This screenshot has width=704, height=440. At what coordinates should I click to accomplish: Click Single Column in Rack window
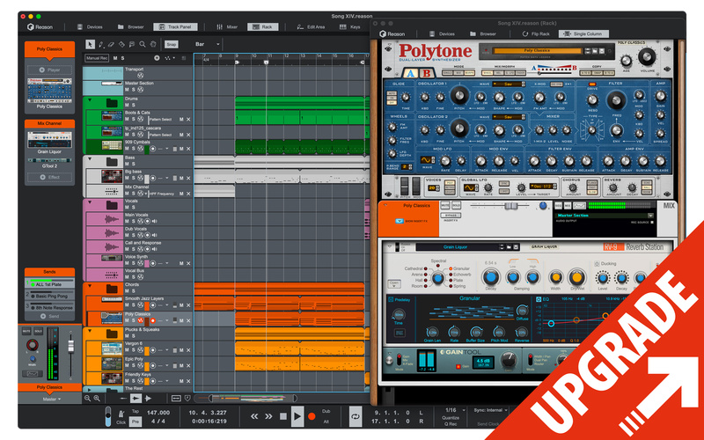coord(583,33)
